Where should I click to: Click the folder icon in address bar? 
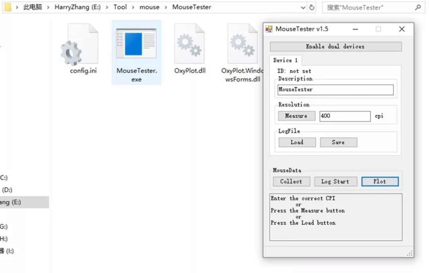(8, 7)
